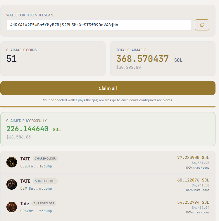Click the $6,351.96 value

pyautogui.click(x=200, y=163)
